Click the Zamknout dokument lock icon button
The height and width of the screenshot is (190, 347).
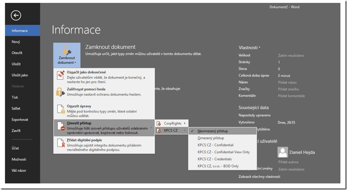(67, 55)
